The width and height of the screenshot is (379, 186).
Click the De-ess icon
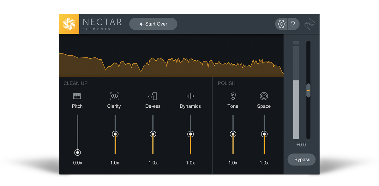[153, 96]
